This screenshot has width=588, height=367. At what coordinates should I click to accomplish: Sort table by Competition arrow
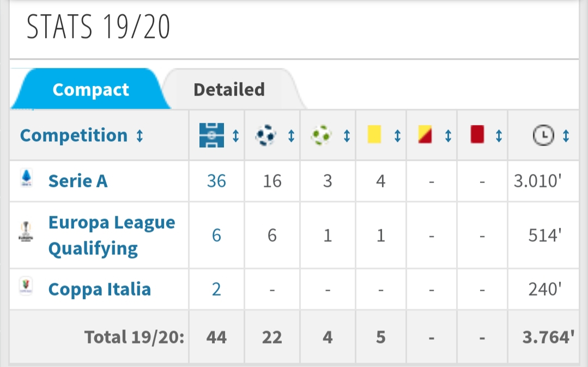point(140,136)
